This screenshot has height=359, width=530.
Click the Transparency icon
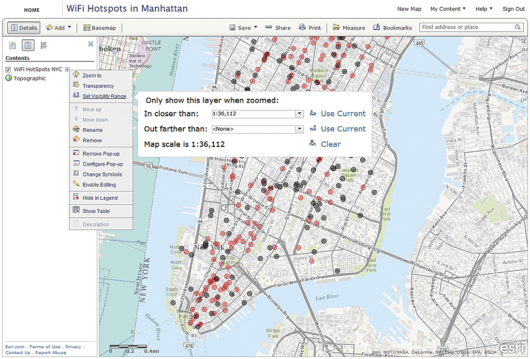76,85
